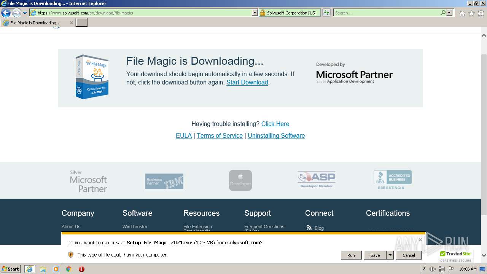Screen dimensions: 487x274
Task: Open the WinThruster footer link
Action: pyautogui.click(x=135, y=227)
